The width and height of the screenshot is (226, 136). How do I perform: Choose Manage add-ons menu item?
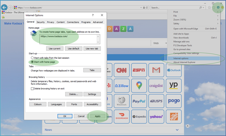click(x=194, y=42)
